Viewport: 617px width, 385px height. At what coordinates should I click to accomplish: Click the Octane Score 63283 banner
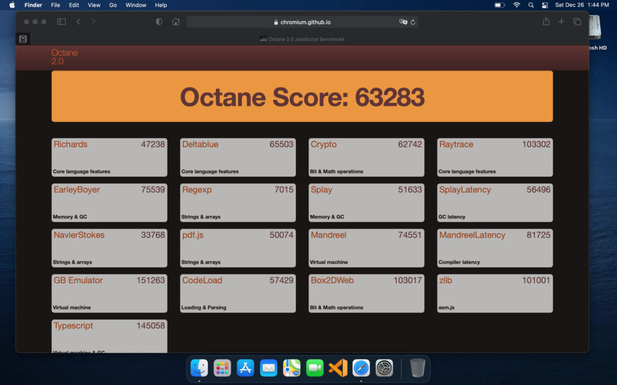pos(302,96)
